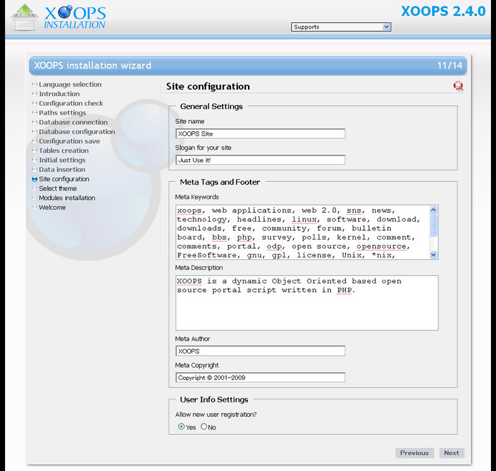Image resolution: width=496 pixels, height=471 pixels.
Task: Click the Welcome step
Action: 52,207
